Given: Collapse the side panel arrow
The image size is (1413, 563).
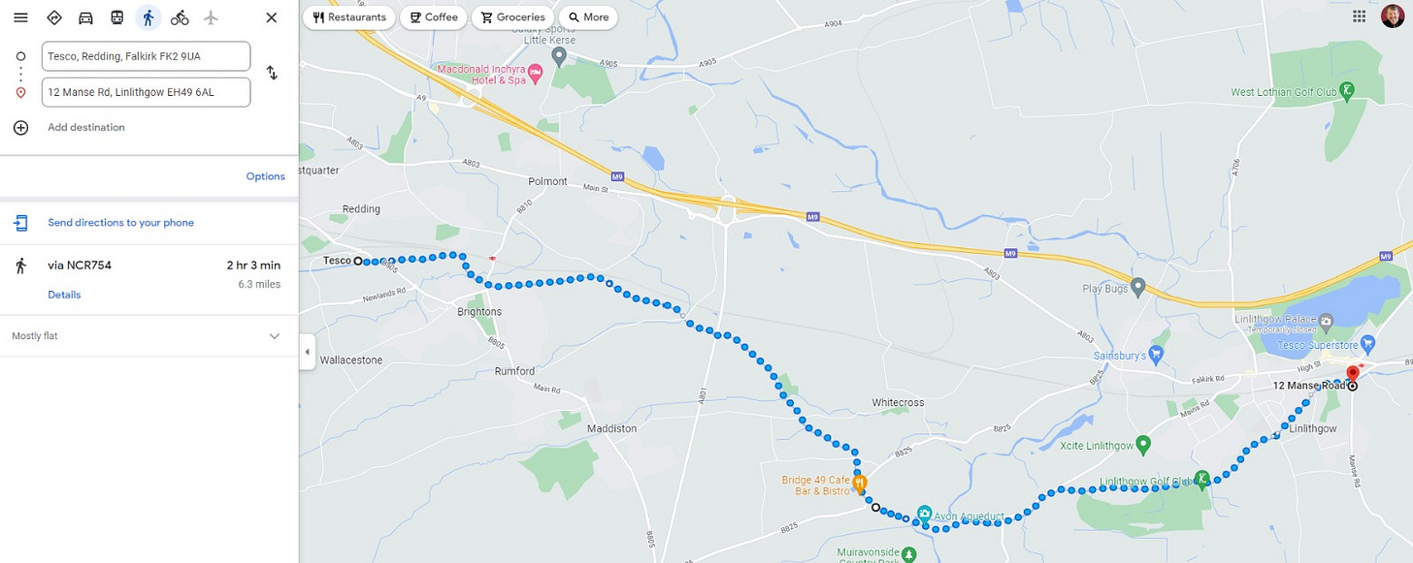Looking at the screenshot, I should click(x=307, y=352).
